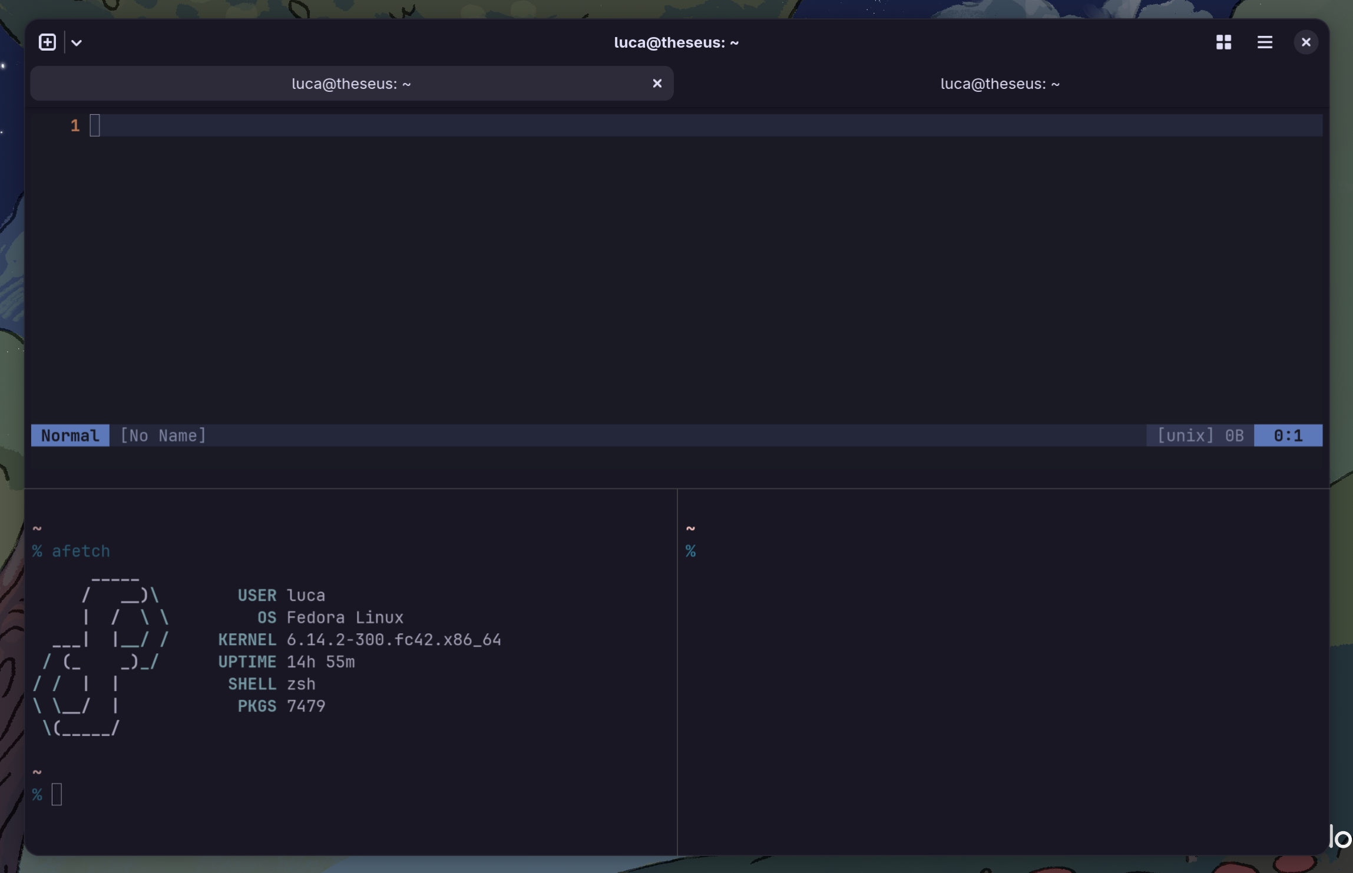Screen dimensions: 1353x873
Task: Open the tab overview grid
Action: (1223, 42)
